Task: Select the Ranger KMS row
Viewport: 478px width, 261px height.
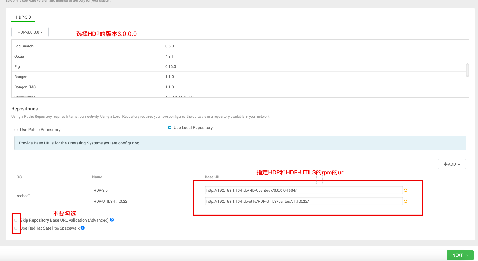Action: click(x=239, y=87)
